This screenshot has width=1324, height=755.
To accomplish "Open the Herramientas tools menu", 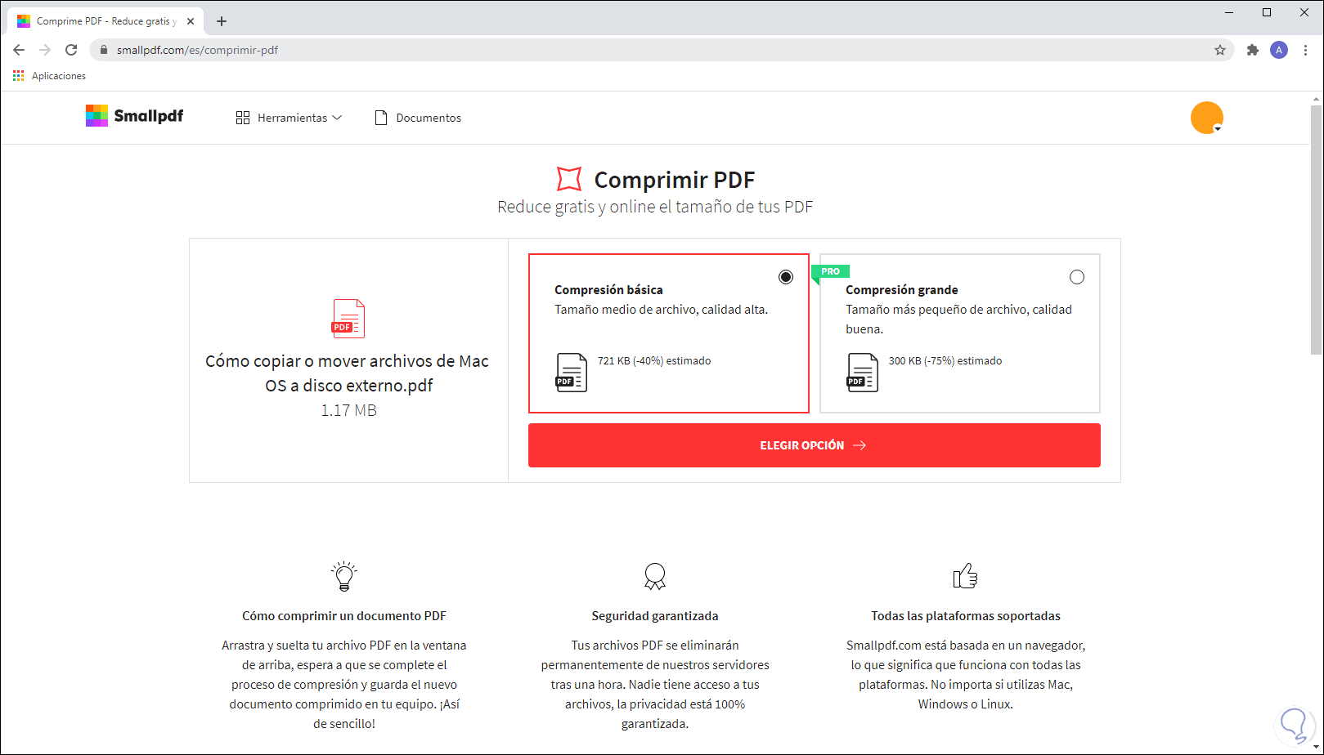I will coord(289,118).
